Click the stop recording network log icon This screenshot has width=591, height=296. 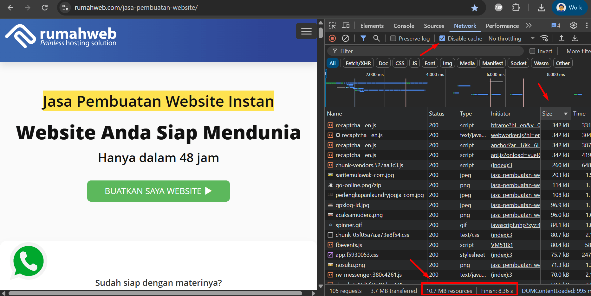coord(332,38)
